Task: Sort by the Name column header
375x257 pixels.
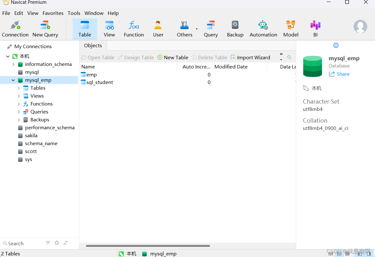Action: [128, 67]
